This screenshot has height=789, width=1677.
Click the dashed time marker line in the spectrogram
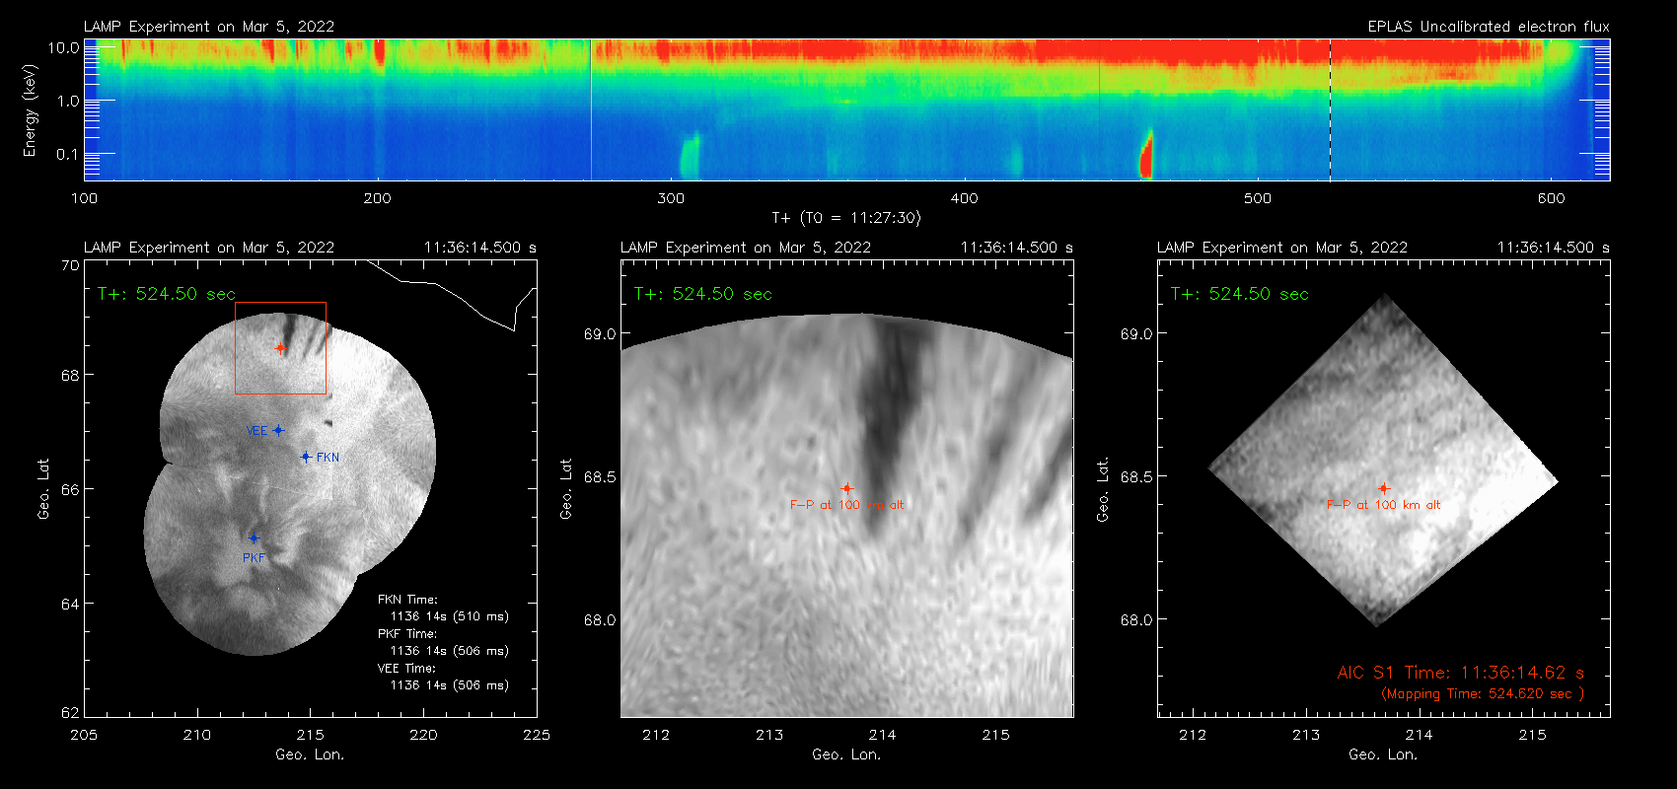click(x=1330, y=109)
